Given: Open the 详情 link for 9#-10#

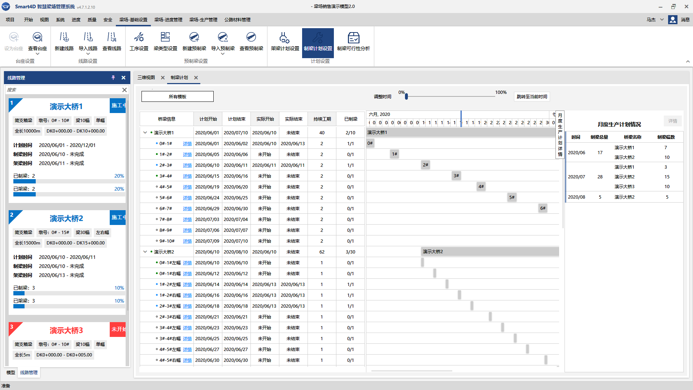Looking at the screenshot, I should point(187,241).
